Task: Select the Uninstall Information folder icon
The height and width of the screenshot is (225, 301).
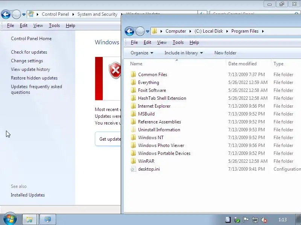Action: (x=133, y=129)
